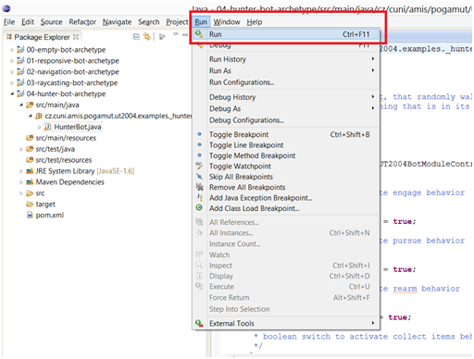Image resolution: width=474 pixels, height=359 pixels.
Task: Click the Eclipse application icon in title bar
Action: [6, 8]
